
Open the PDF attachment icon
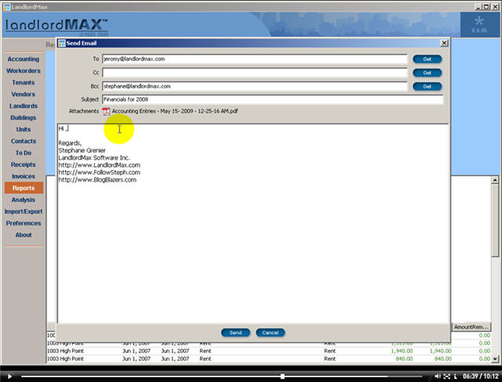point(106,111)
